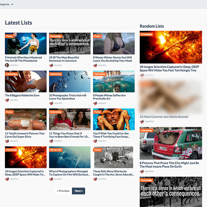This screenshot has height=207, width=207.
Task: Click the large solar flare image in Random Lists
Action: pyautogui.click(x=171, y=47)
